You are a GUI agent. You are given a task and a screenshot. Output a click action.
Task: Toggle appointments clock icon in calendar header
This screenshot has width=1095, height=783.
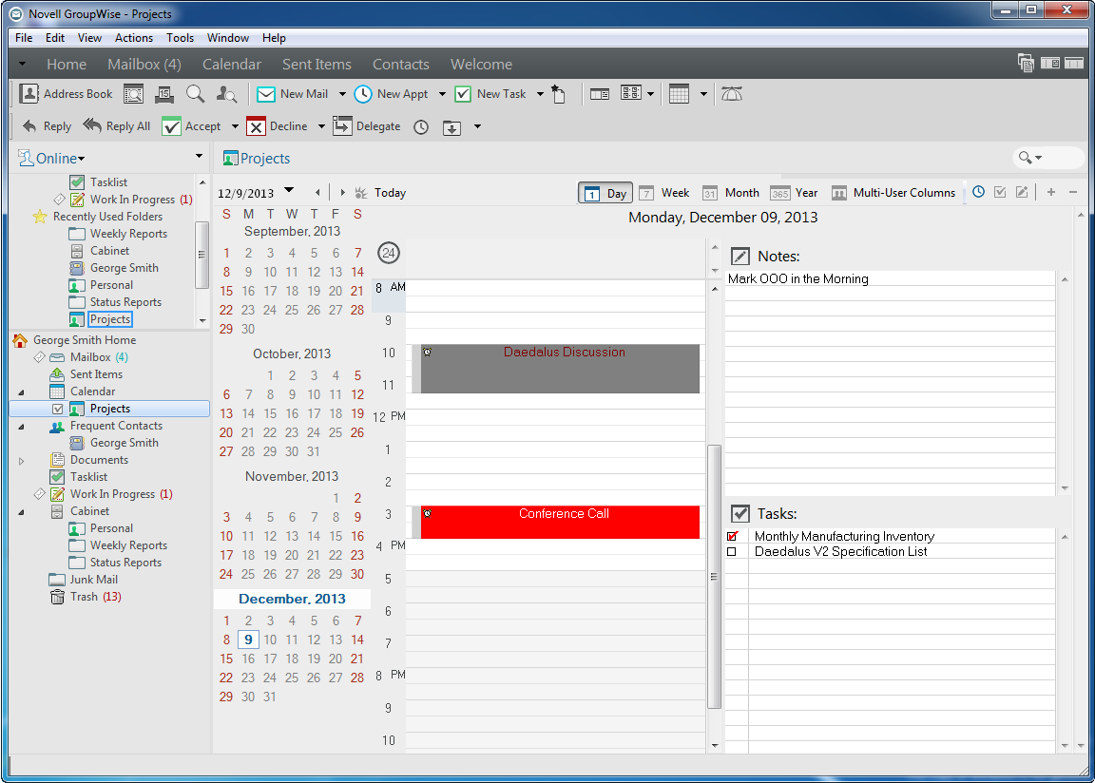(978, 192)
